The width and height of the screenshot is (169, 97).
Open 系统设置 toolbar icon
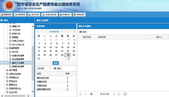pyautogui.click(x=79, y=14)
